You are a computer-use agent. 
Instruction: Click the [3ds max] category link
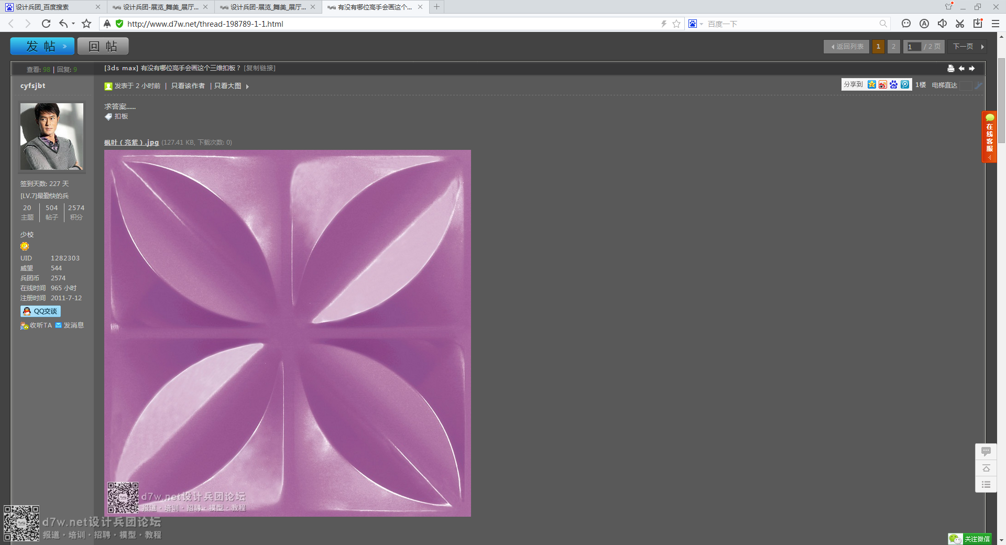(x=121, y=68)
